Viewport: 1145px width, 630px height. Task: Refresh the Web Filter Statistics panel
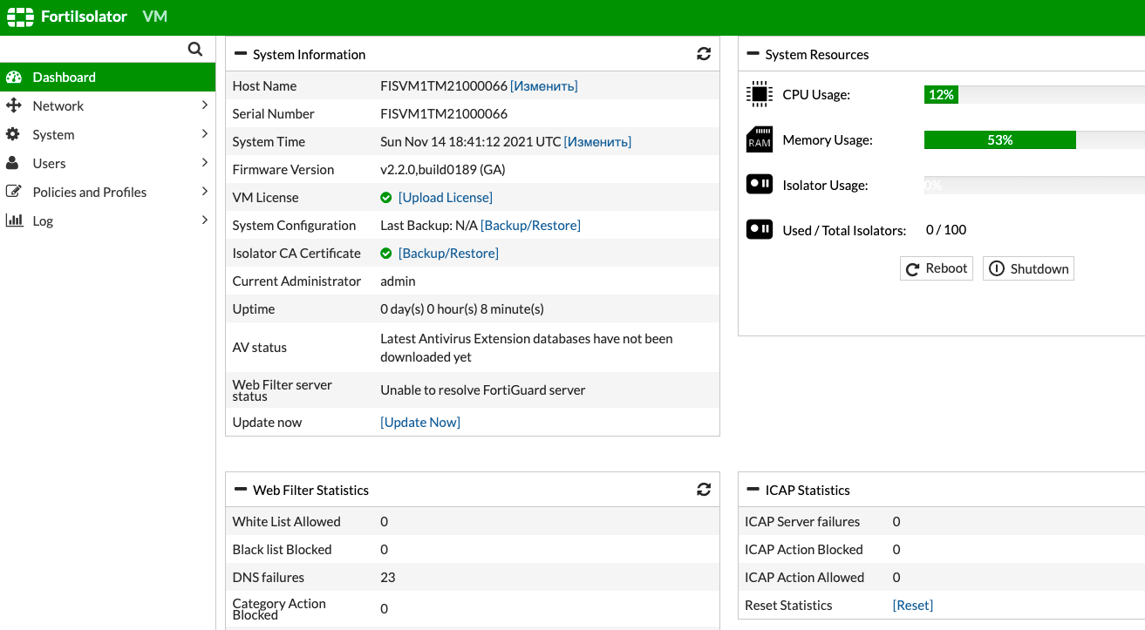point(704,490)
